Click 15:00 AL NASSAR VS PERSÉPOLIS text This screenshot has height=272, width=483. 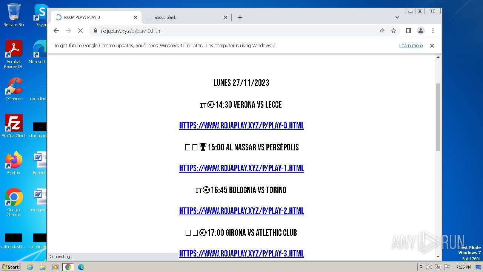tap(253, 147)
